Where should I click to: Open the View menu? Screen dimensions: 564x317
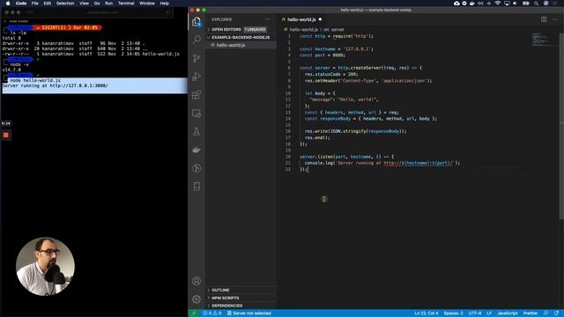(x=85, y=4)
